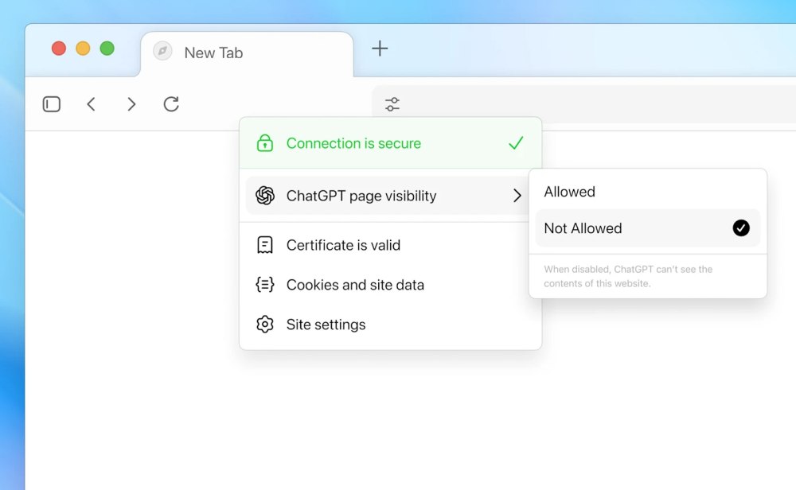Click the Site settings gear icon
796x490 pixels.
coord(265,325)
